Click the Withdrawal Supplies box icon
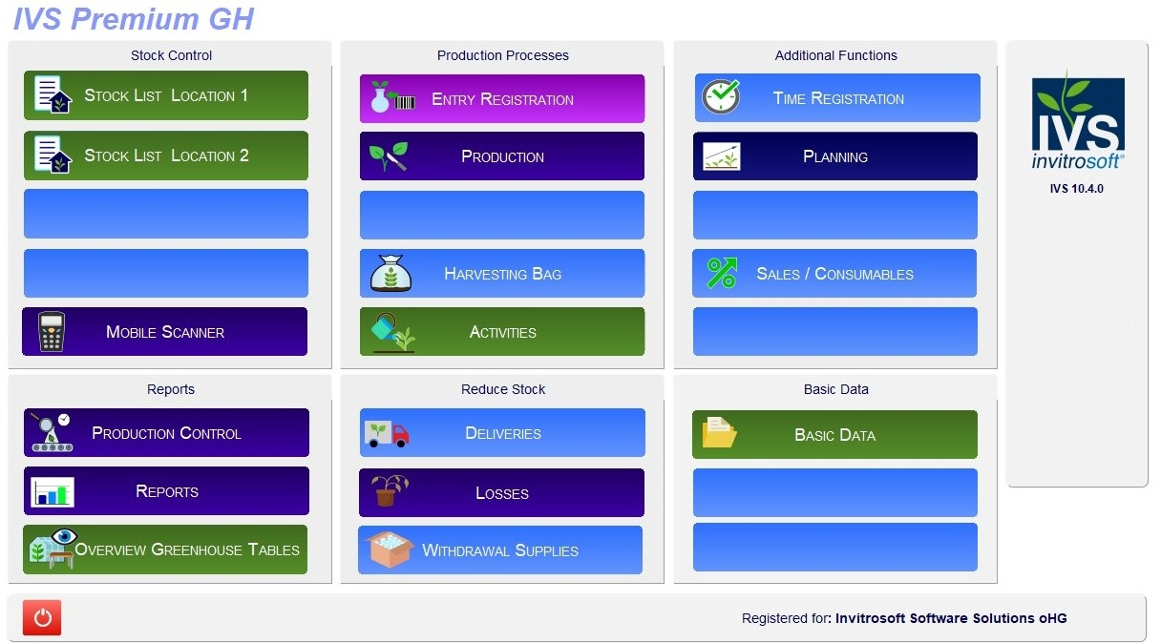 [x=390, y=550]
